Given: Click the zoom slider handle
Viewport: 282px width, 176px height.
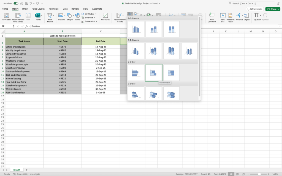Looking at the screenshot, I should pyautogui.click(x=259, y=174).
